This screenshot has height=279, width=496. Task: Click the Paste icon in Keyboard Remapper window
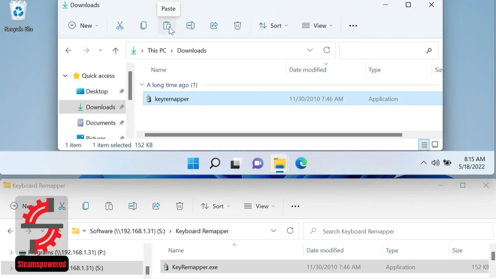(109, 206)
